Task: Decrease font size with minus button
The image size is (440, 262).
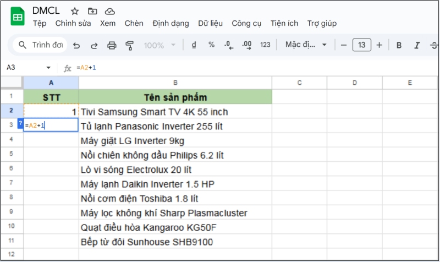Action: coord(343,45)
